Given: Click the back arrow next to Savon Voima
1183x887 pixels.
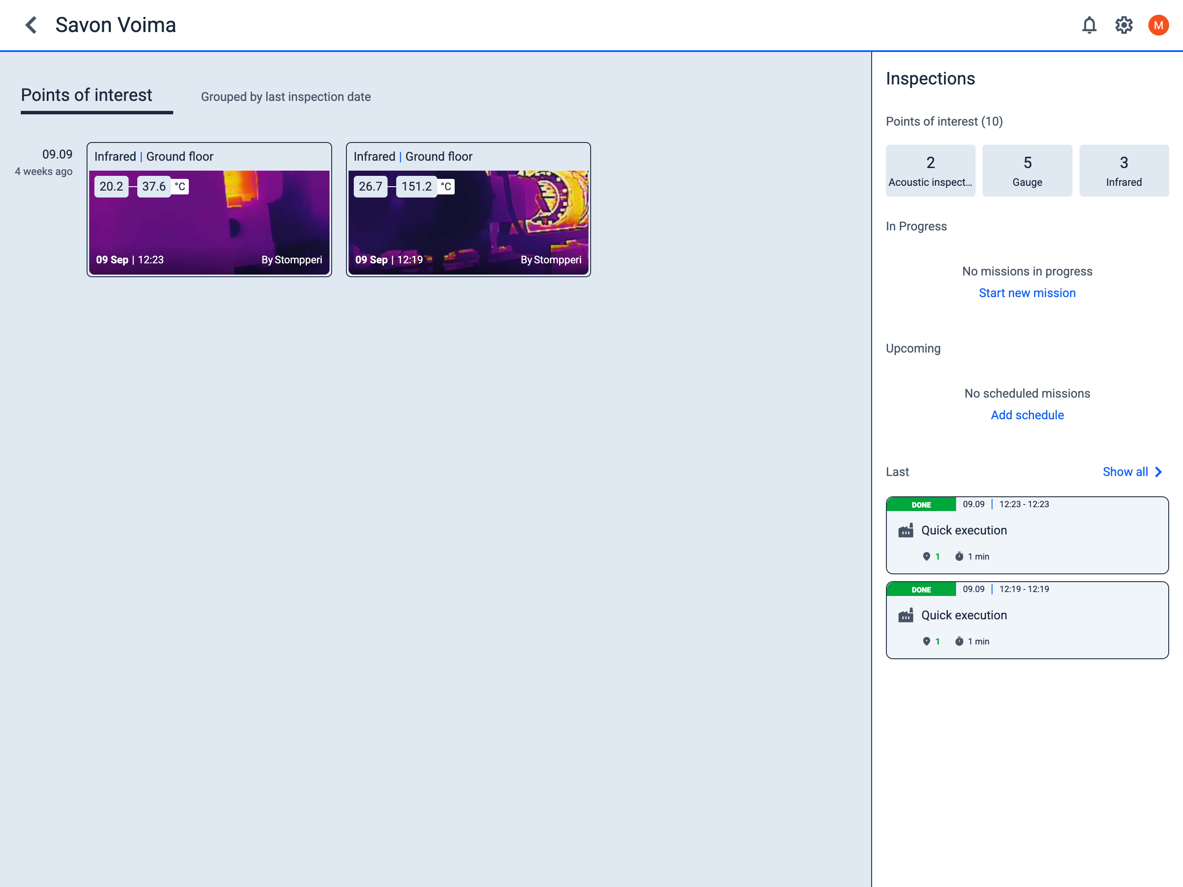Looking at the screenshot, I should tap(31, 25).
